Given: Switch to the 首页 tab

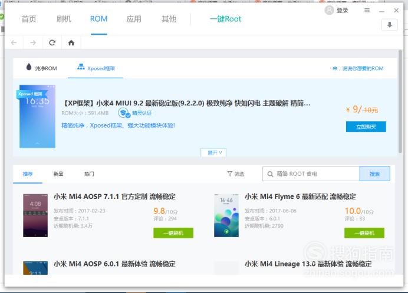Looking at the screenshot, I should 29,19.
